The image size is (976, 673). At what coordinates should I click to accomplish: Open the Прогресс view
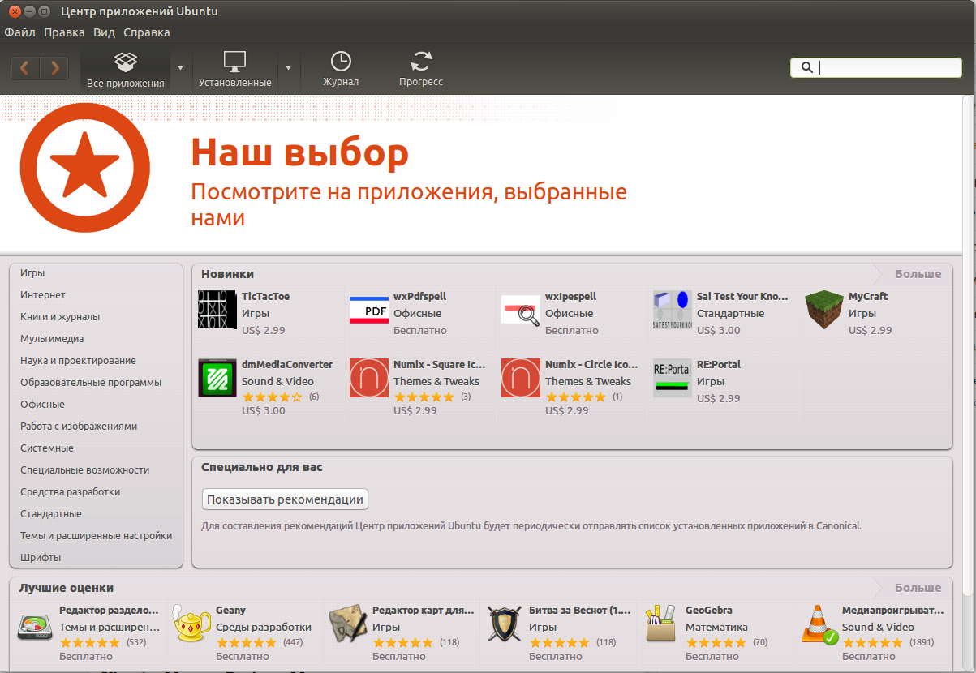(421, 70)
